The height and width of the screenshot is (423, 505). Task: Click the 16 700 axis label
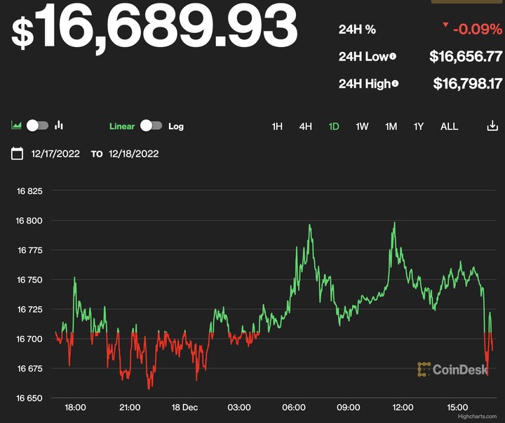[x=29, y=339]
